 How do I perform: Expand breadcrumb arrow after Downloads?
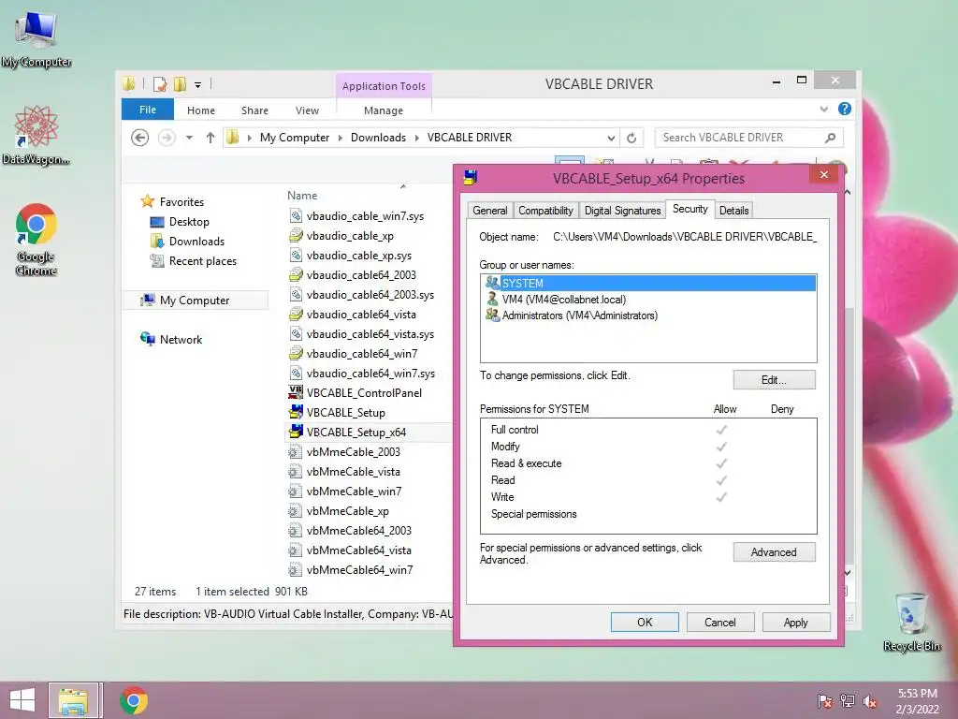[416, 138]
